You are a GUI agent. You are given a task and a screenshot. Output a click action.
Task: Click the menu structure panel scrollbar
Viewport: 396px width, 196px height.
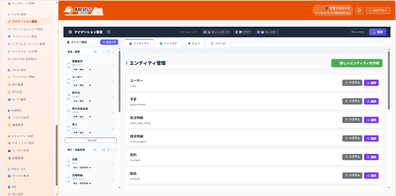(x=119, y=81)
